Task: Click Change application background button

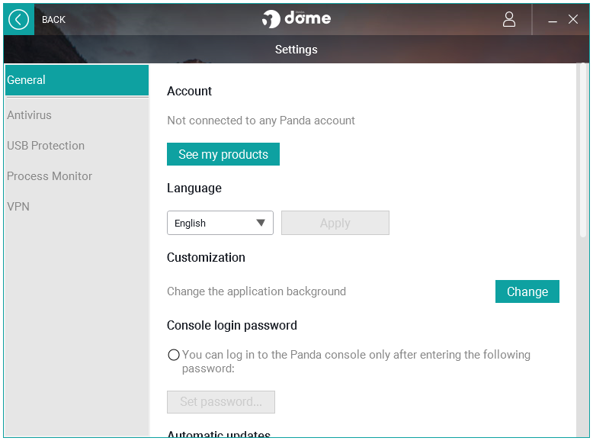Action: (527, 291)
